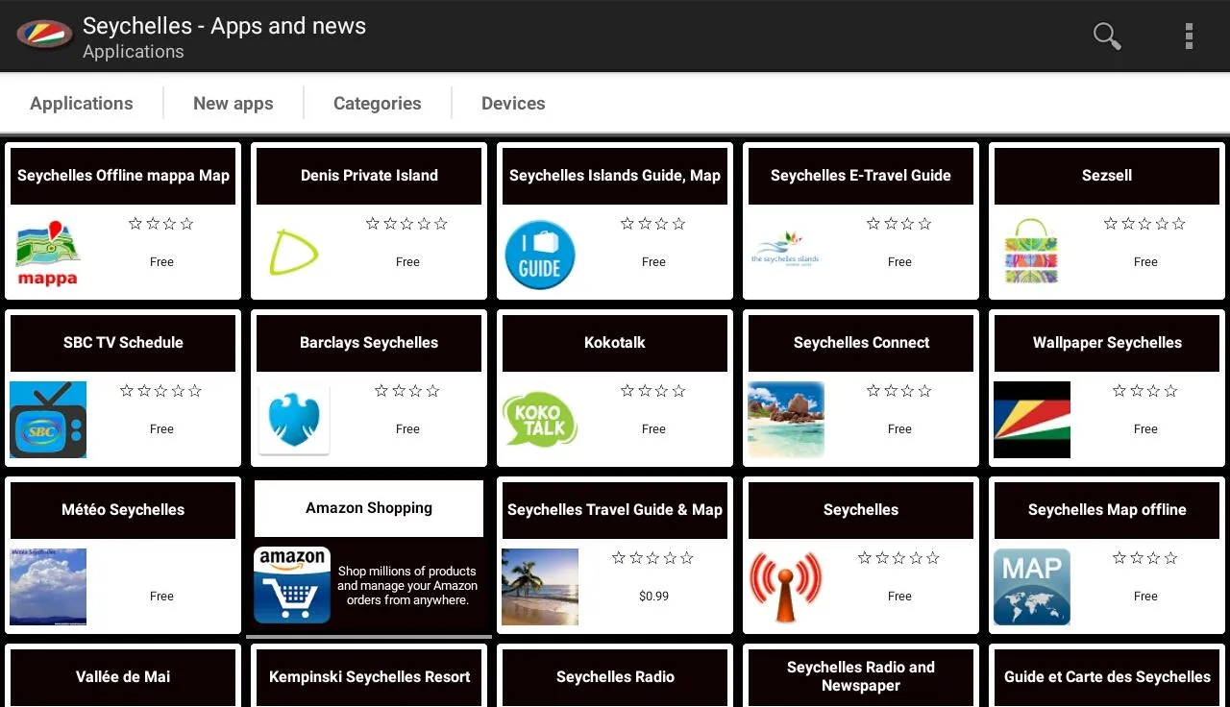Select the $0.99 price label
This screenshot has height=707, width=1230.
653,597
